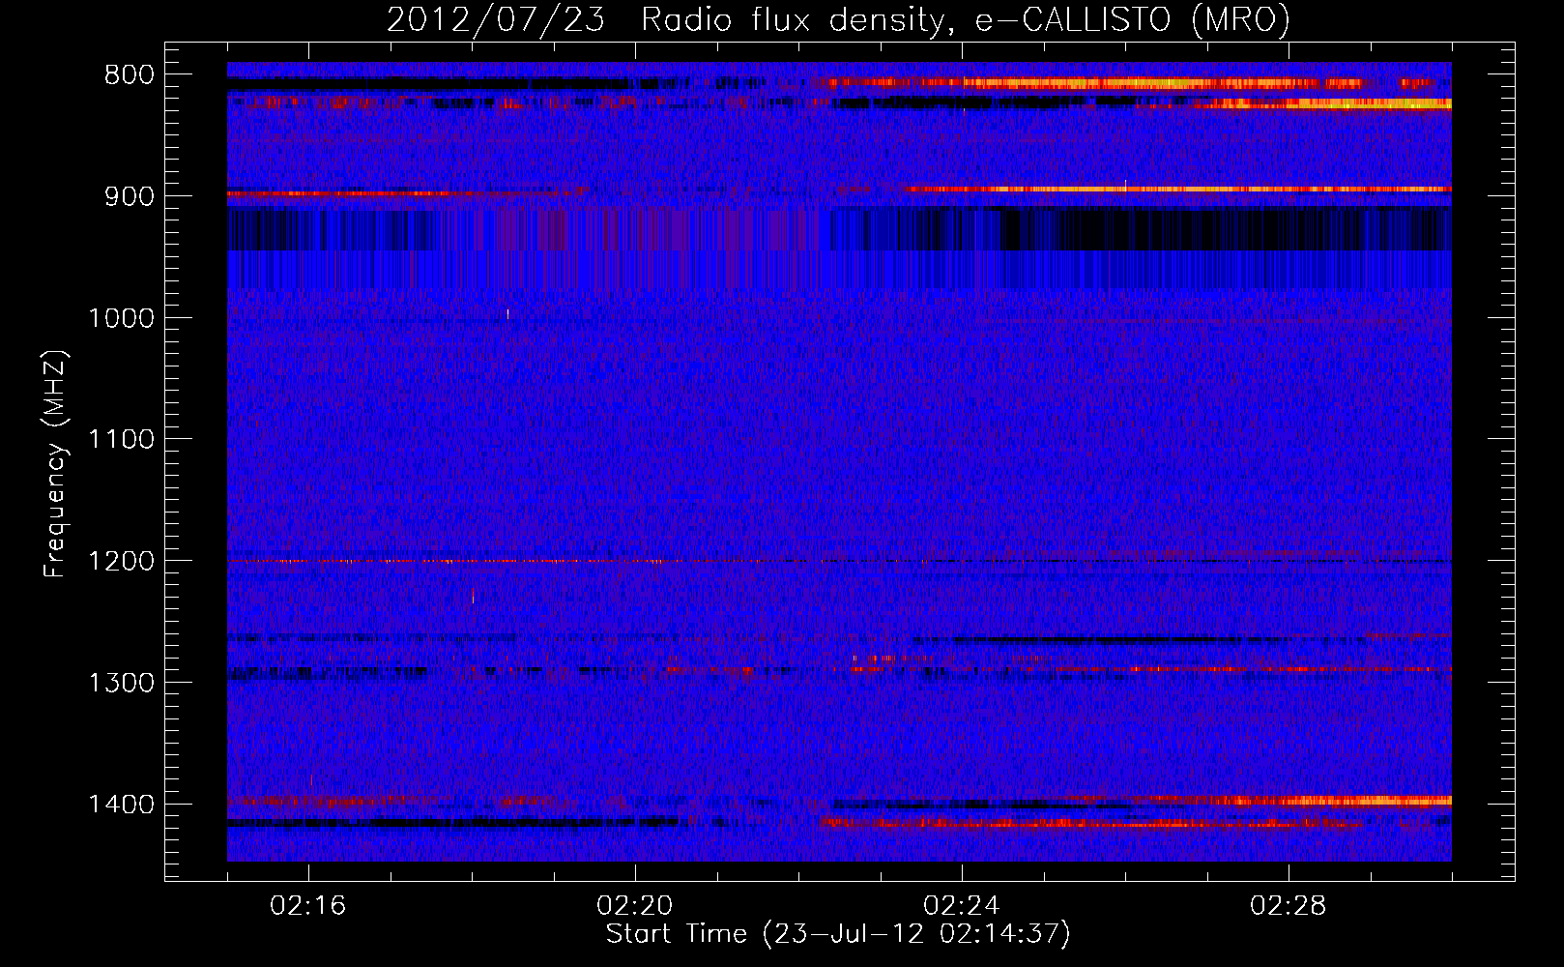
Task: Select the 1400 frequency axis label
Action: 121,806
